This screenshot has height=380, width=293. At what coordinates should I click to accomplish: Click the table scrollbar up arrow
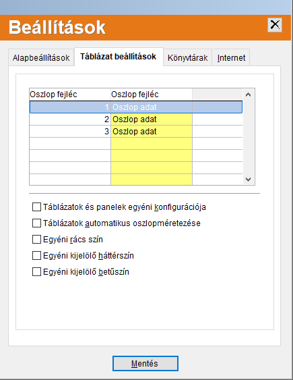pos(248,94)
